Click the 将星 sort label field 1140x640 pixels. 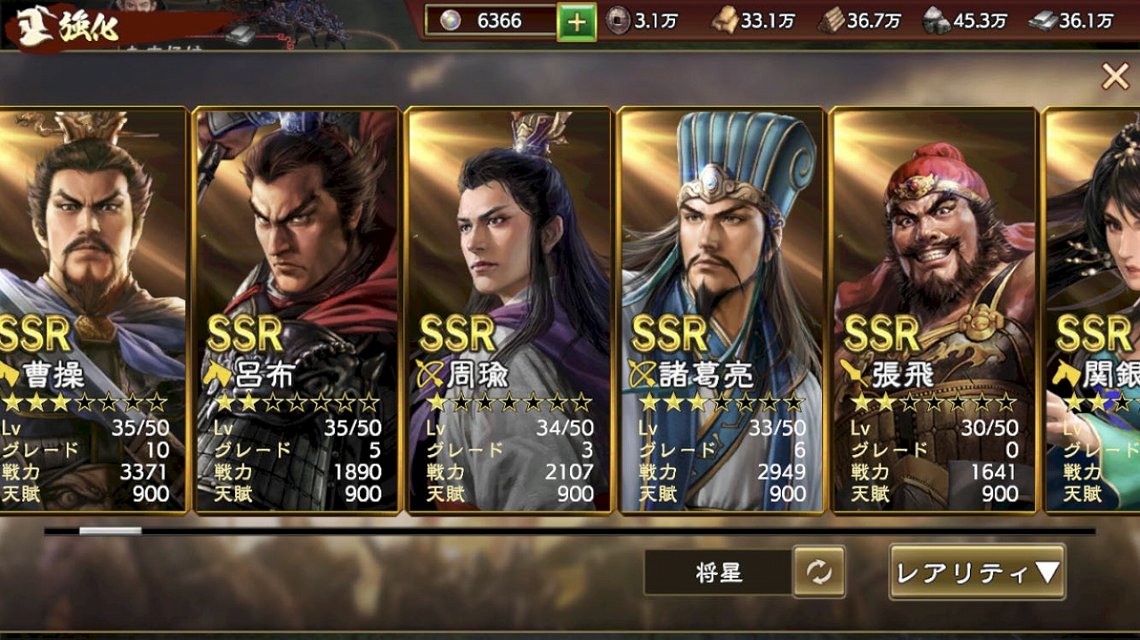click(x=718, y=572)
